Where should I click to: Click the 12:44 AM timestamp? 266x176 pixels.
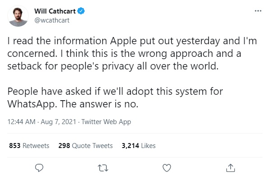pyautogui.click(x=21, y=122)
